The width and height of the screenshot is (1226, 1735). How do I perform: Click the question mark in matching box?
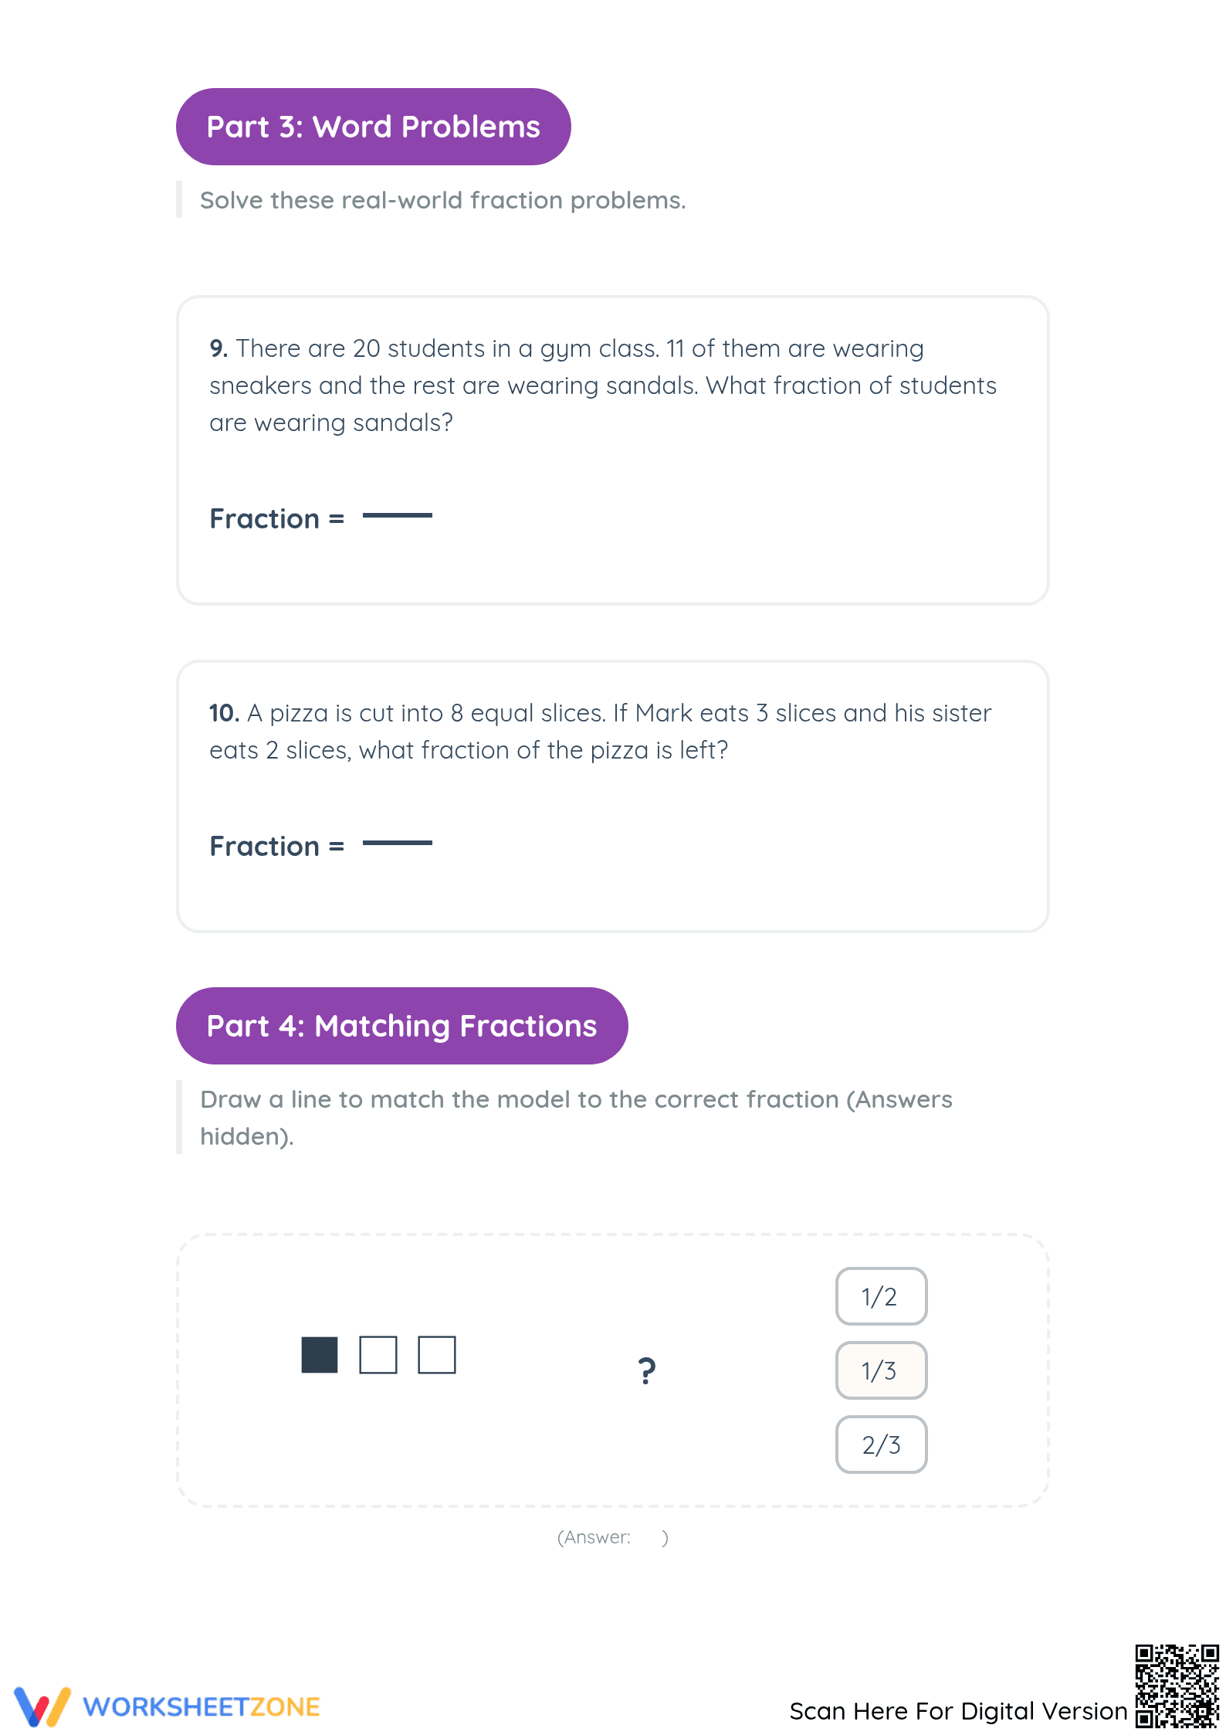click(x=647, y=1371)
